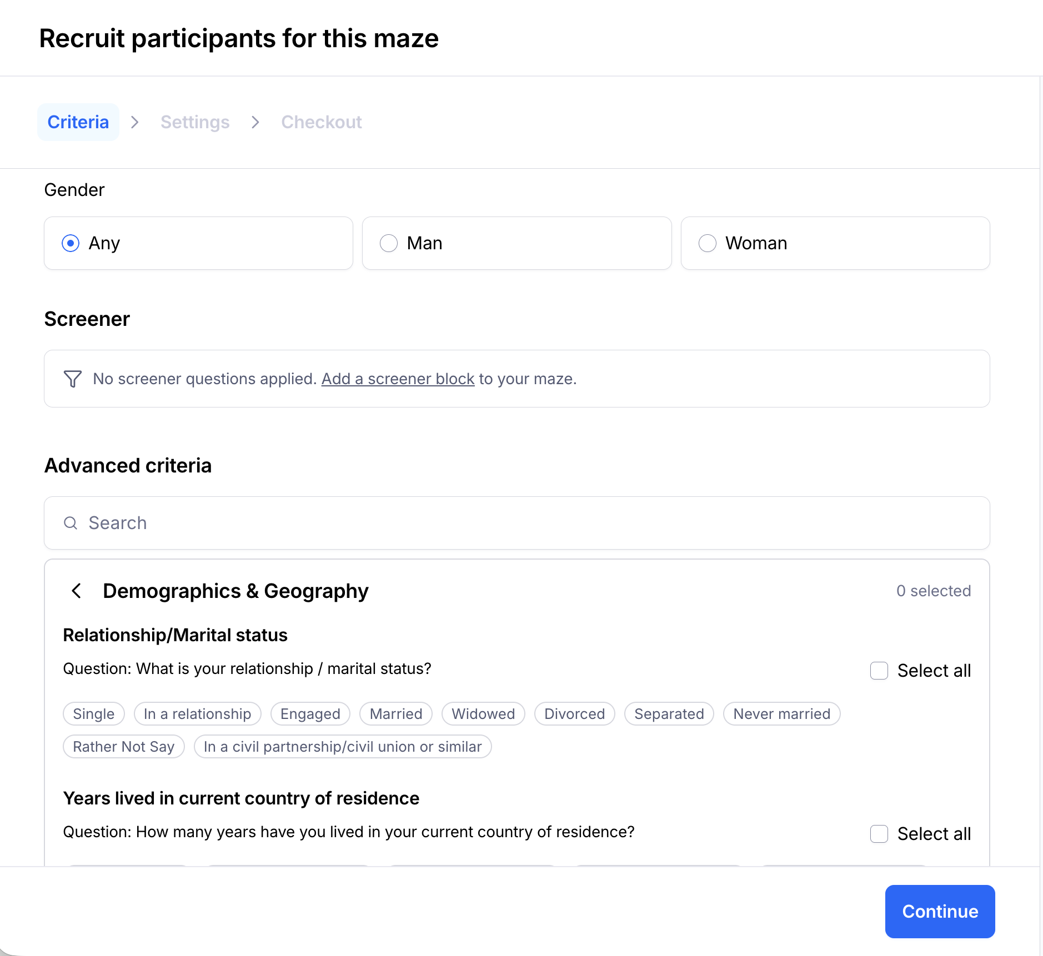
Task: Click the funnel filter icon in Screener box
Action: click(73, 379)
